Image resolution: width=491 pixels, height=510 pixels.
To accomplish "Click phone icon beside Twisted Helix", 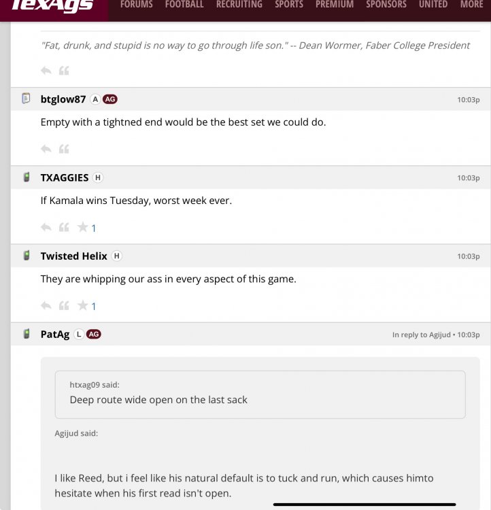I will click(x=26, y=256).
